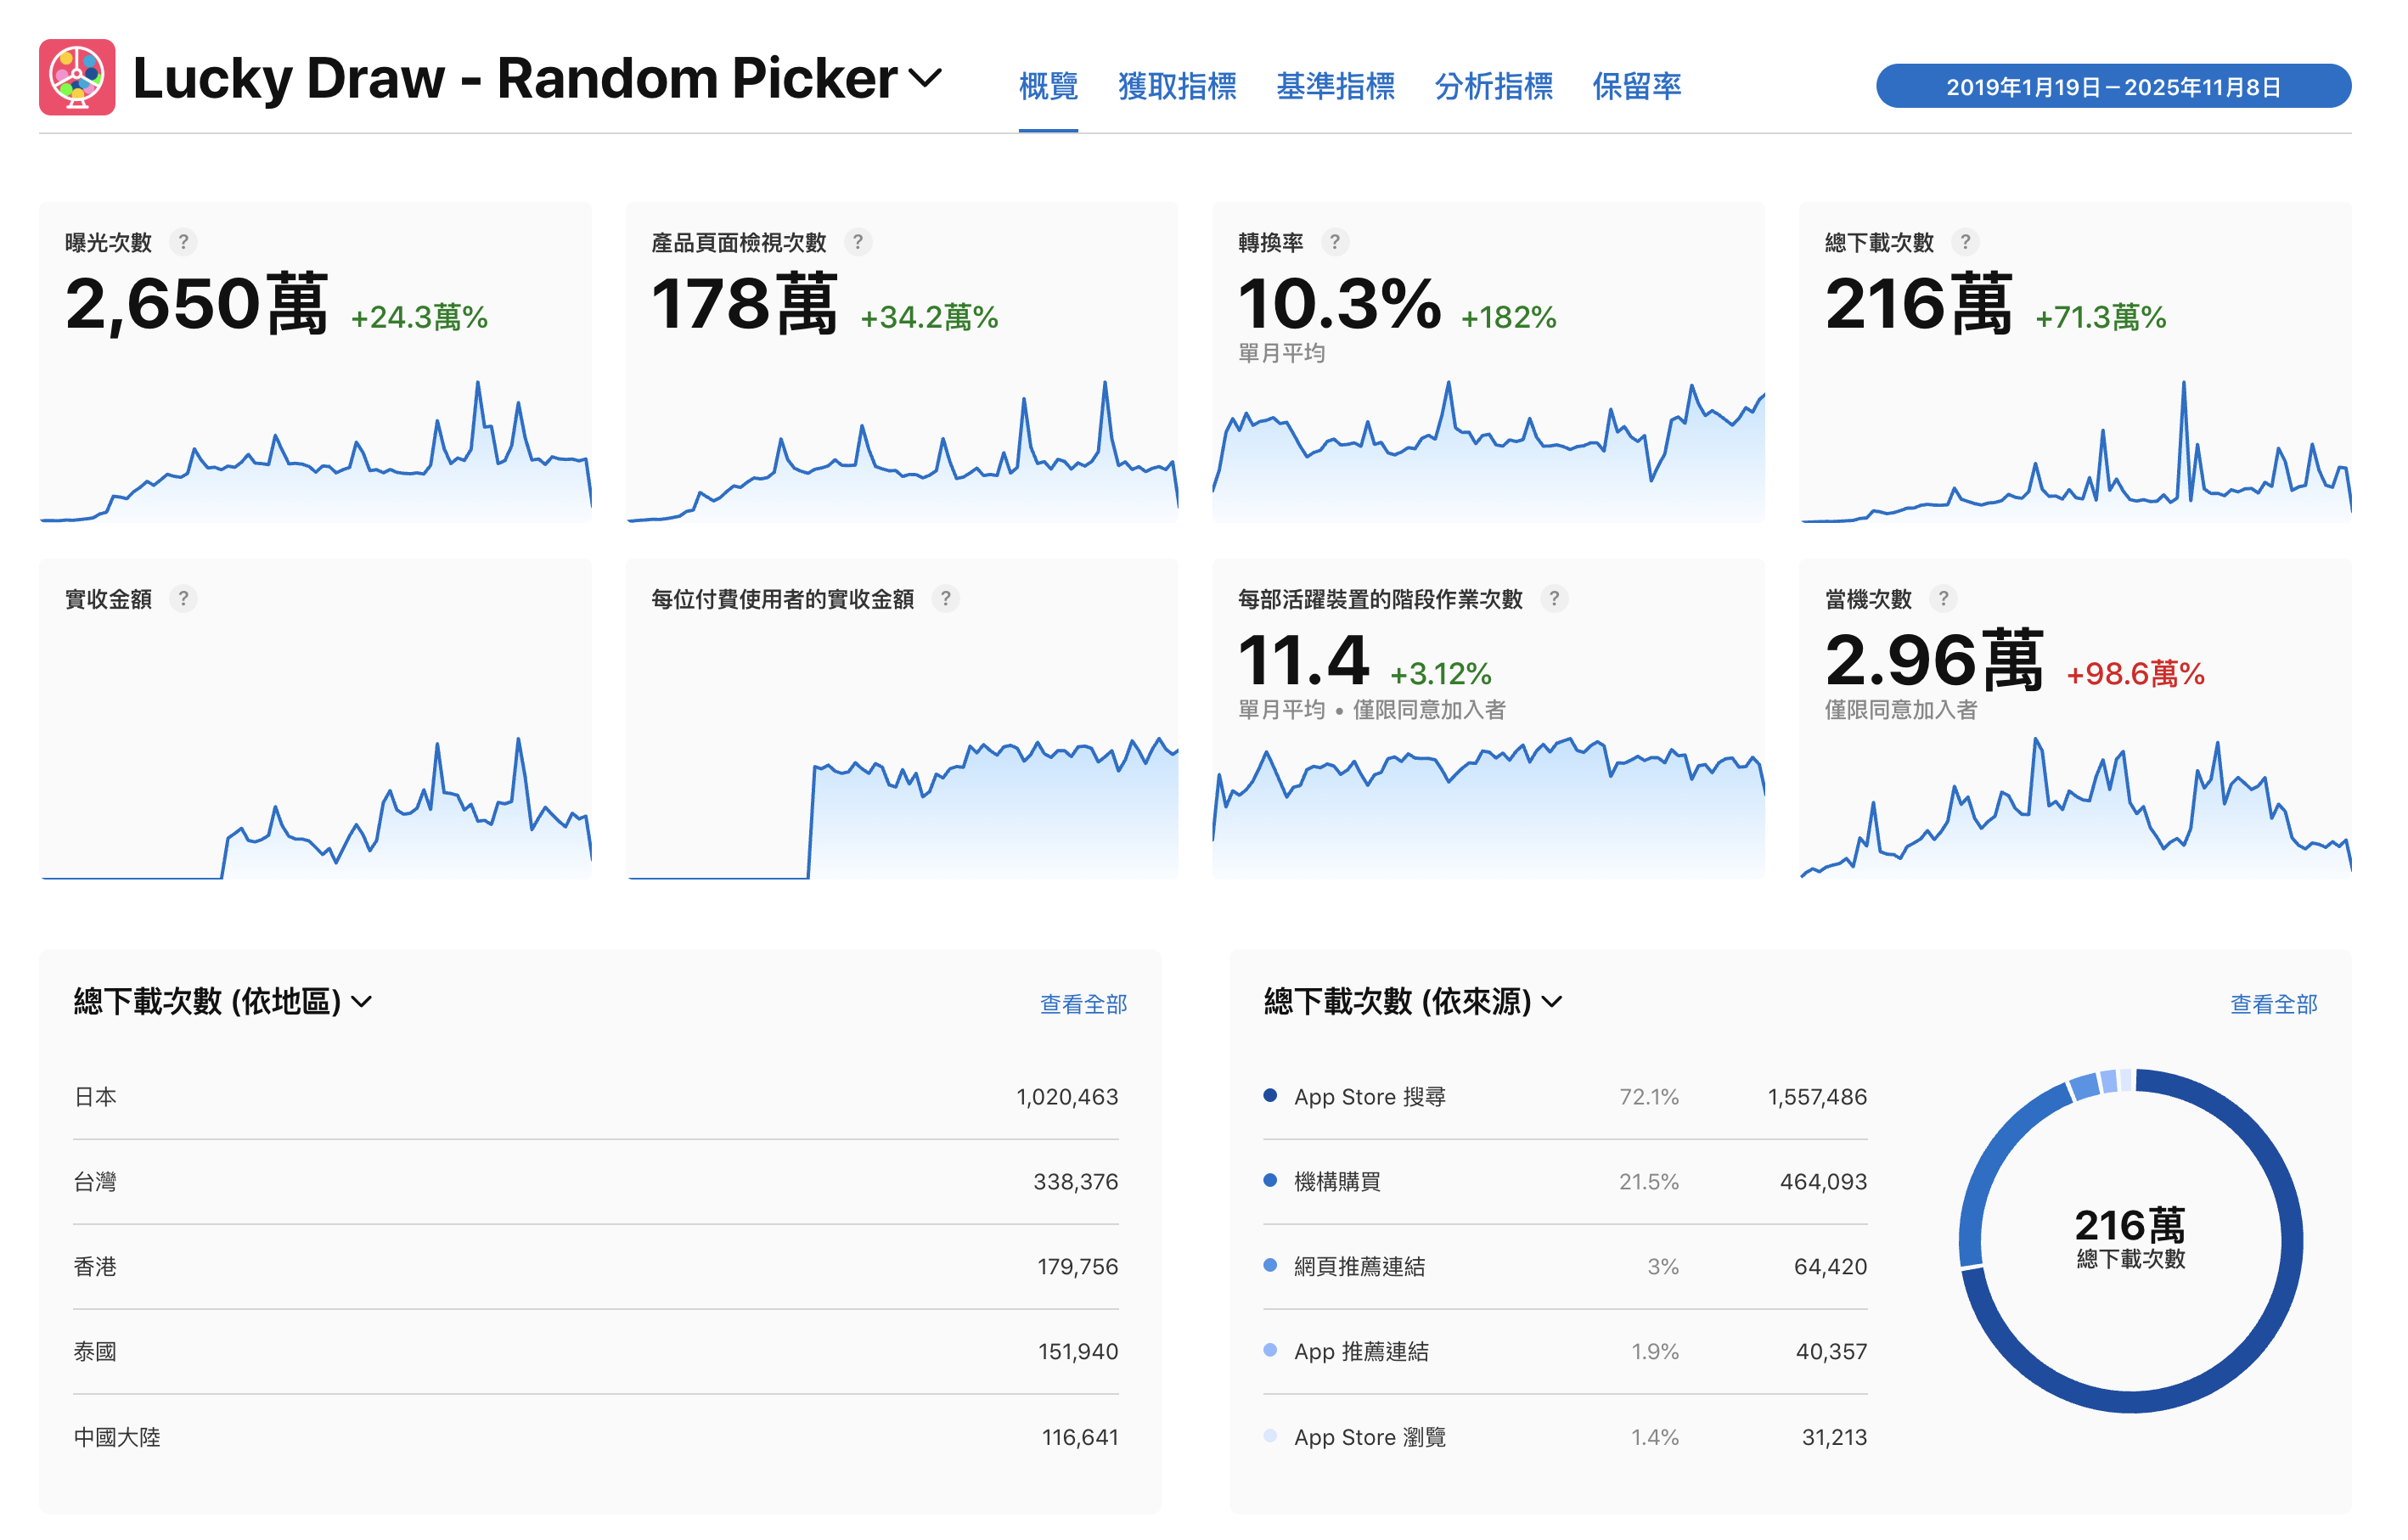This screenshot has height=1540, width=2408.
Task: Open the 保留率 tab
Action: point(1636,86)
